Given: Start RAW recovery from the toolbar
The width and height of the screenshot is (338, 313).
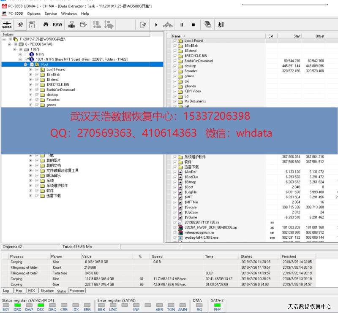Looking at the screenshot, I should [x=57, y=25].
